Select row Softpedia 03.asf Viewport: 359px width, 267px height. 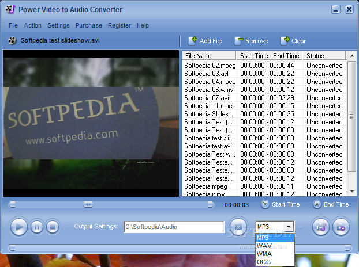[264, 74]
